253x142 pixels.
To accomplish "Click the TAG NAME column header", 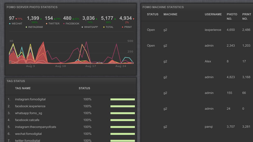I will tap(23, 88).
